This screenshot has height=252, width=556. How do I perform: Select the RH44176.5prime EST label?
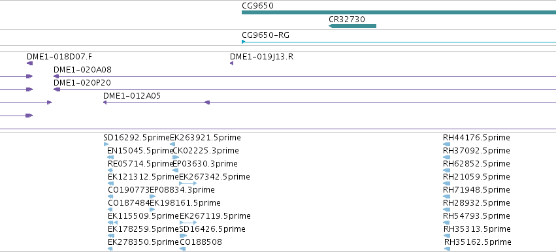(476, 138)
